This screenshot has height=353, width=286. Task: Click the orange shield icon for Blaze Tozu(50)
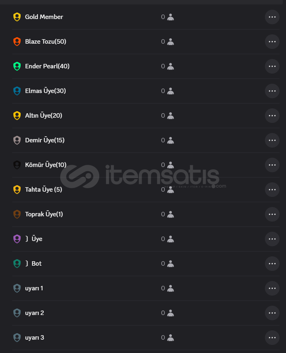pos(17,42)
